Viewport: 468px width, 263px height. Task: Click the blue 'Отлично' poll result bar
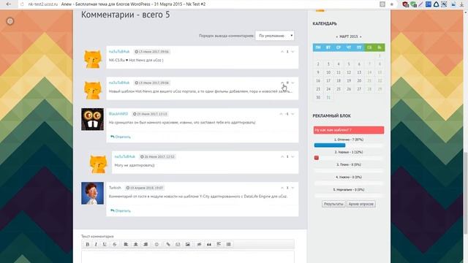click(330, 145)
